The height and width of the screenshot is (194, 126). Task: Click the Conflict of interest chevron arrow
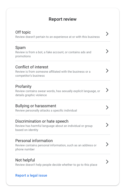coord(107,71)
